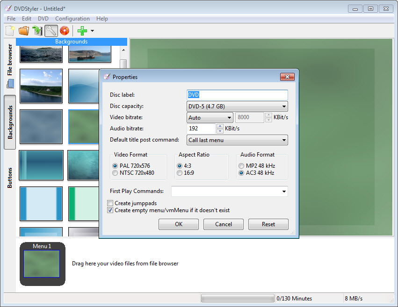This screenshot has height=307, width=398.
Task: Select the teal gradient with vertical stripes background
Action: pos(41,165)
